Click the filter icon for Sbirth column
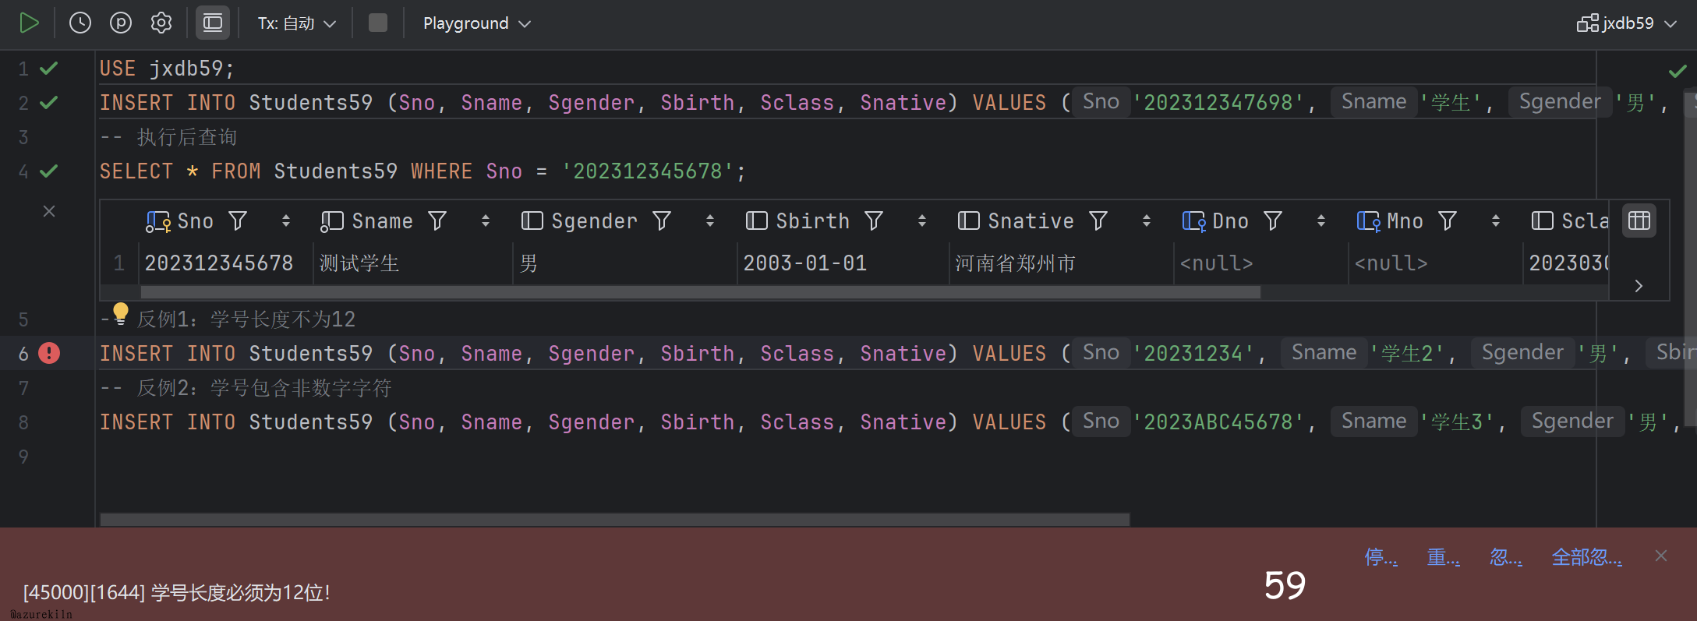 874,221
